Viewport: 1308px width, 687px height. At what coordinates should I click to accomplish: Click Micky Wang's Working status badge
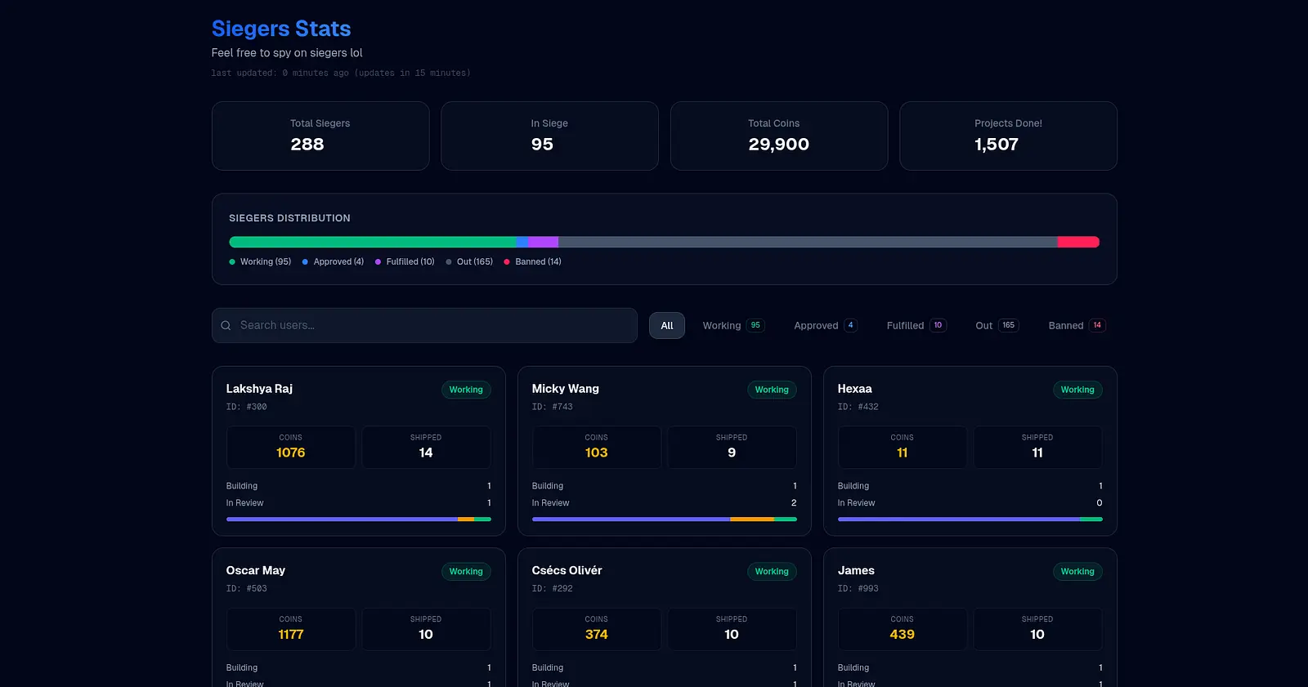pyautogui.click(x=772, y=390)
